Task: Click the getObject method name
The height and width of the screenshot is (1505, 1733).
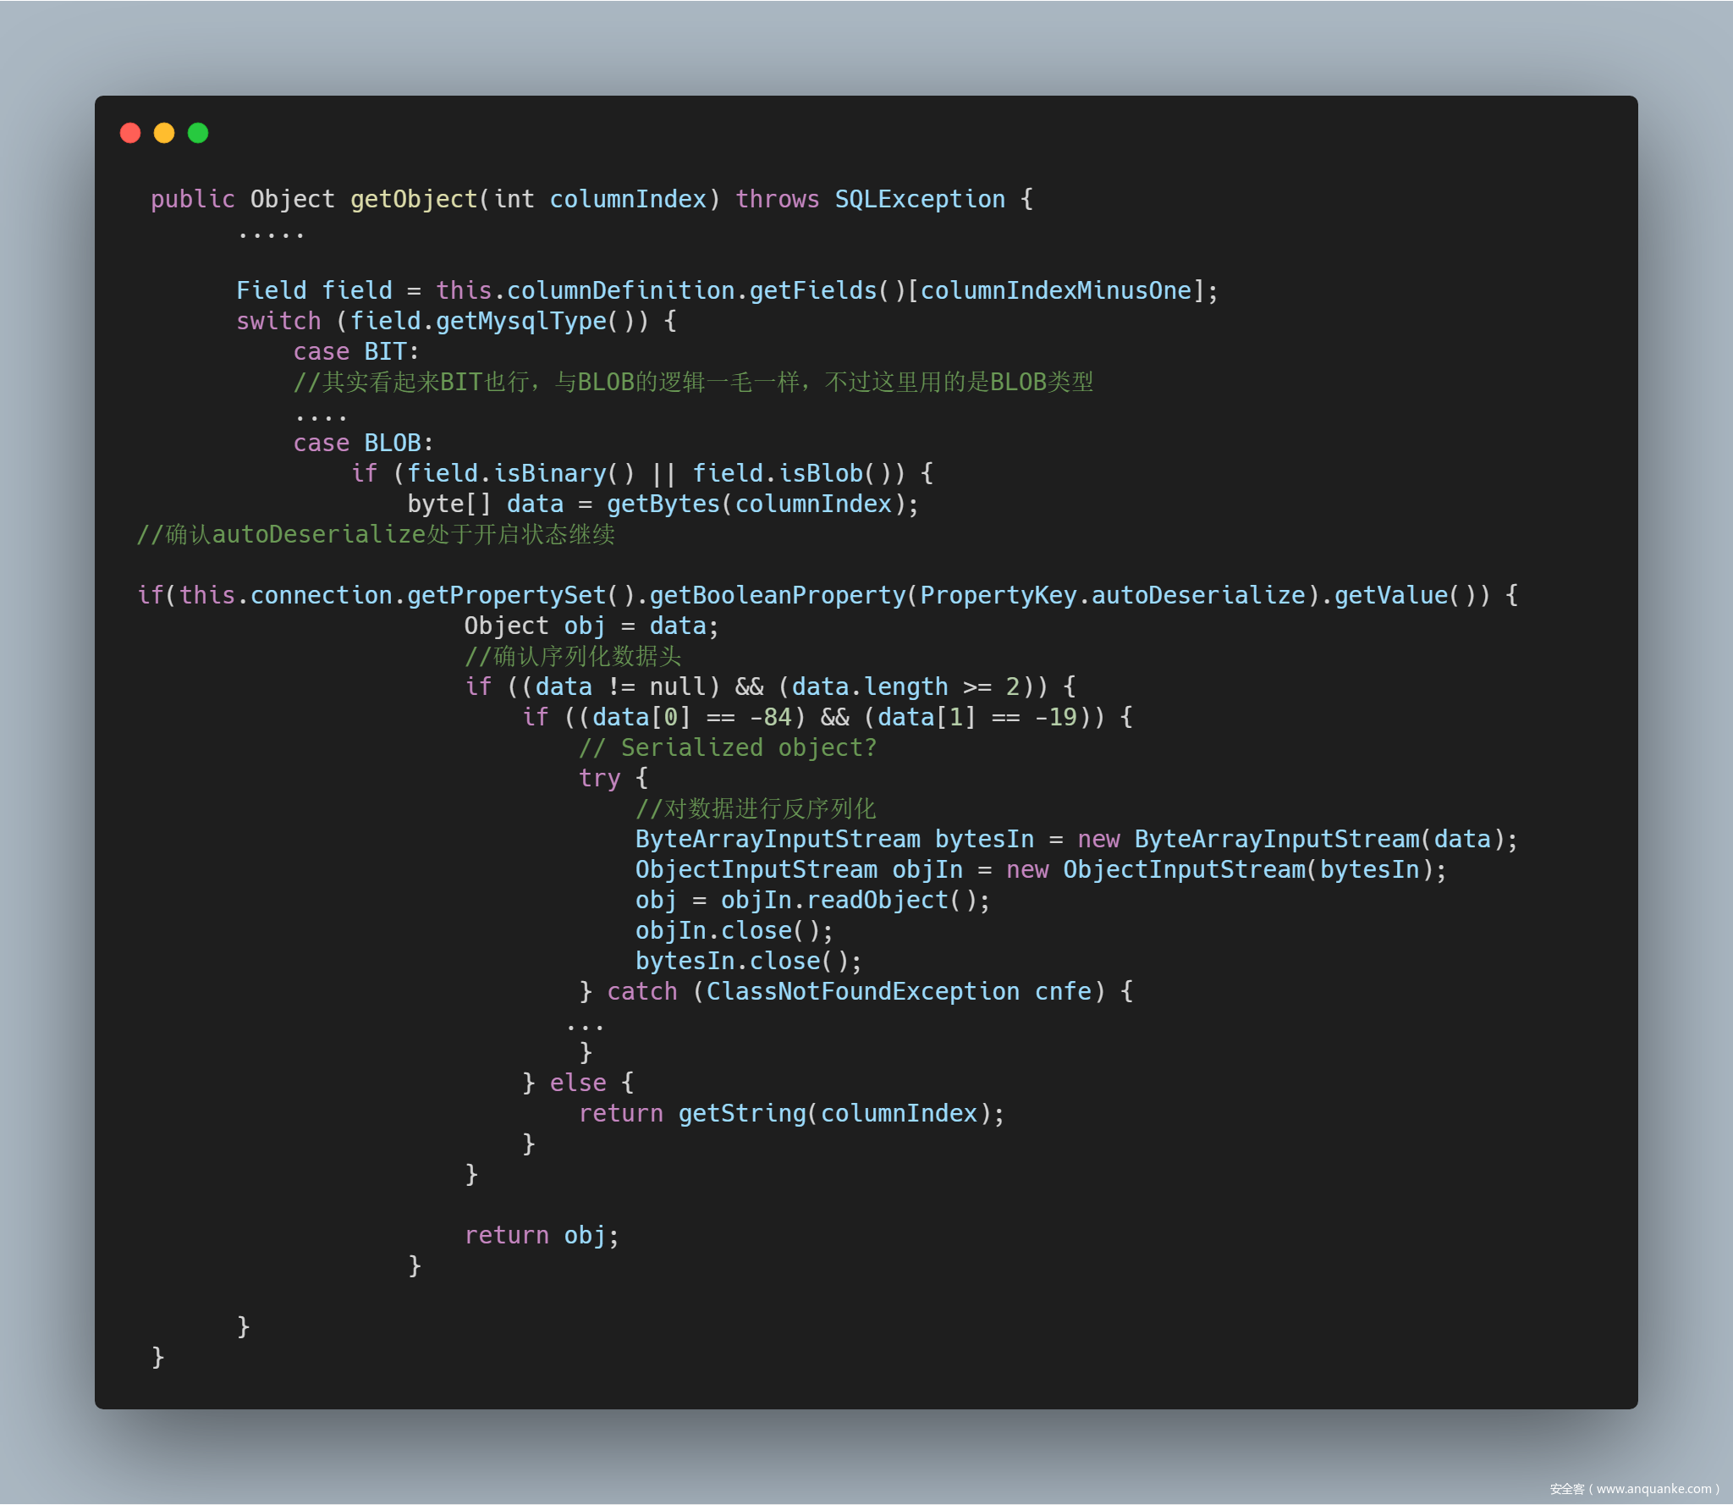Action: coord(415,199)
